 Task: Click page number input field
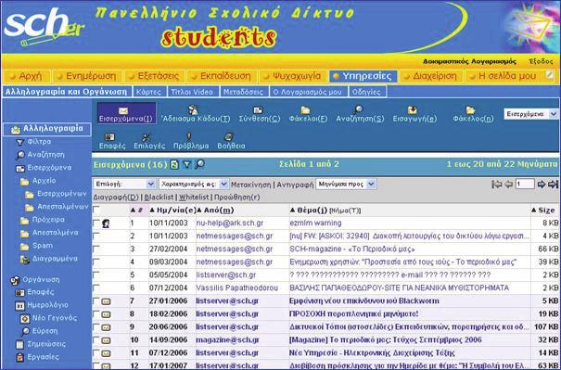(x=525, y=185)
